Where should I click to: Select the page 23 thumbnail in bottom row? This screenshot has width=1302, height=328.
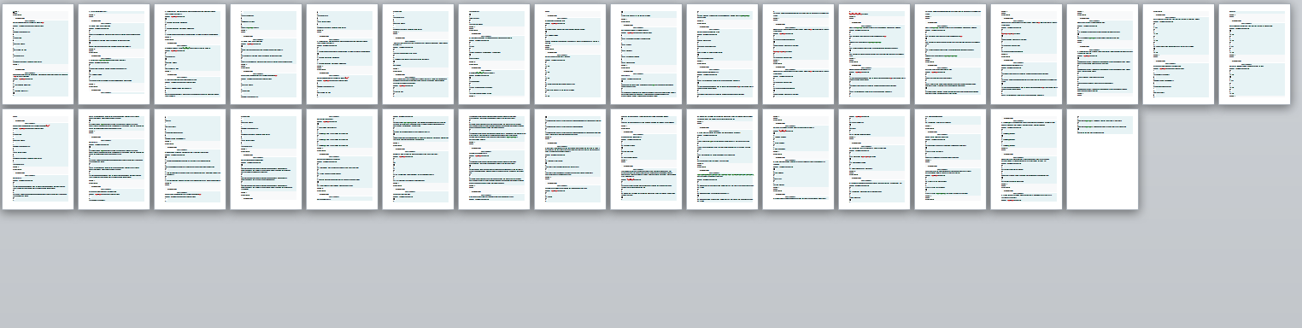(x=418, y=159)
